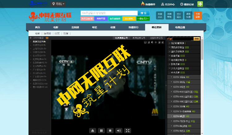The image size is (232, 135).
Task: Open the 会员中心 member center
Action: pos(168,4)
